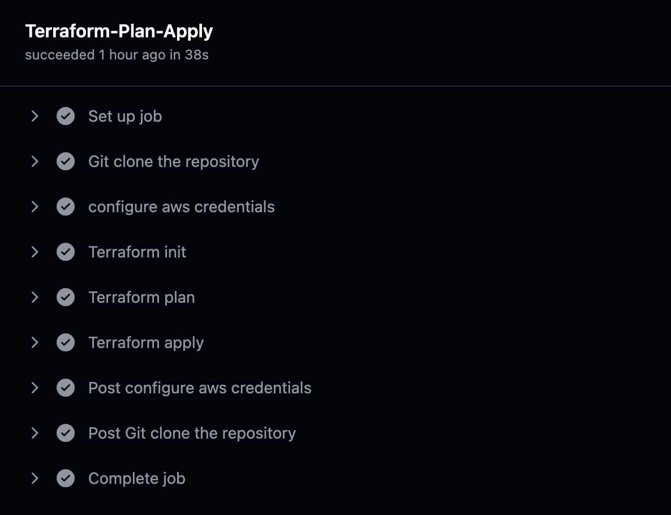Expand the Terraform plan step logs
Image resolution: width=671 pixels, height=515 pixels.
pyautogui.click(x=35, y=297)
